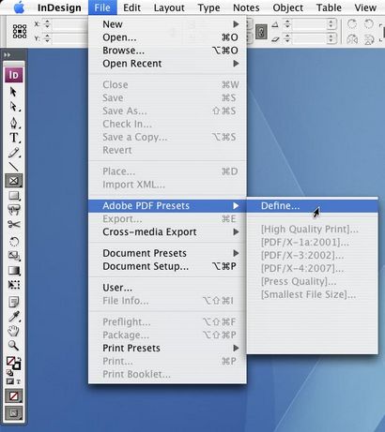Viewport: 385px width, 432px height.
Task: Toggle constrain proportions link icon
Action: (261, 32)
